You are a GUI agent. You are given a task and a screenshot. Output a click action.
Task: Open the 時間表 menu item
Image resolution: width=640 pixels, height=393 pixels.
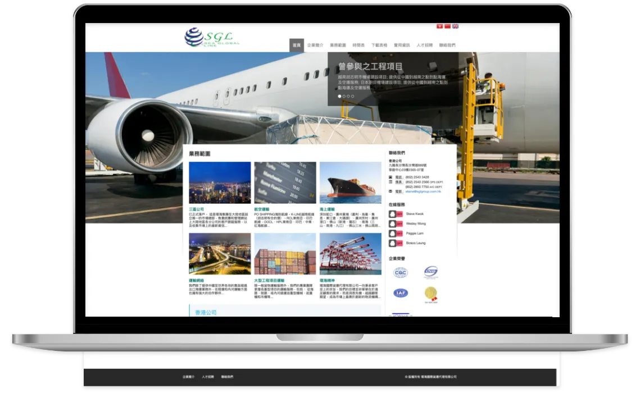(x=359, y=45)
